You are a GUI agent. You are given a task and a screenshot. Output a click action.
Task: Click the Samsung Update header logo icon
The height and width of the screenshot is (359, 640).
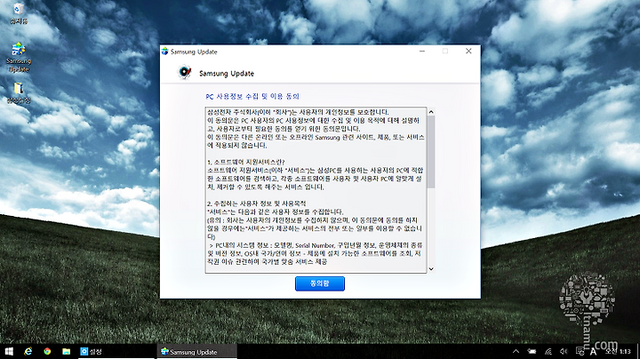(185, 72)
